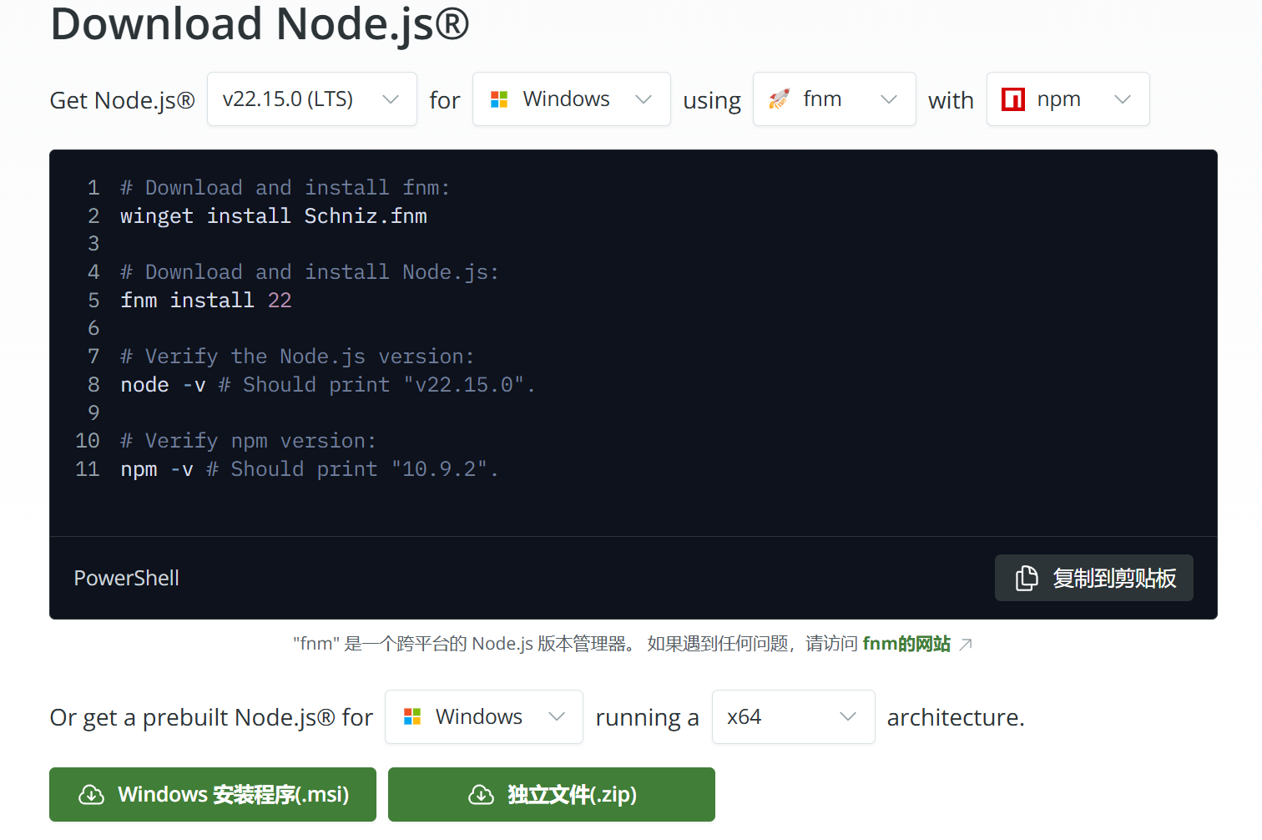1262x840 pixels.
Task: Click the cloud download icon on the .msi button
Action: click(91, 795)
